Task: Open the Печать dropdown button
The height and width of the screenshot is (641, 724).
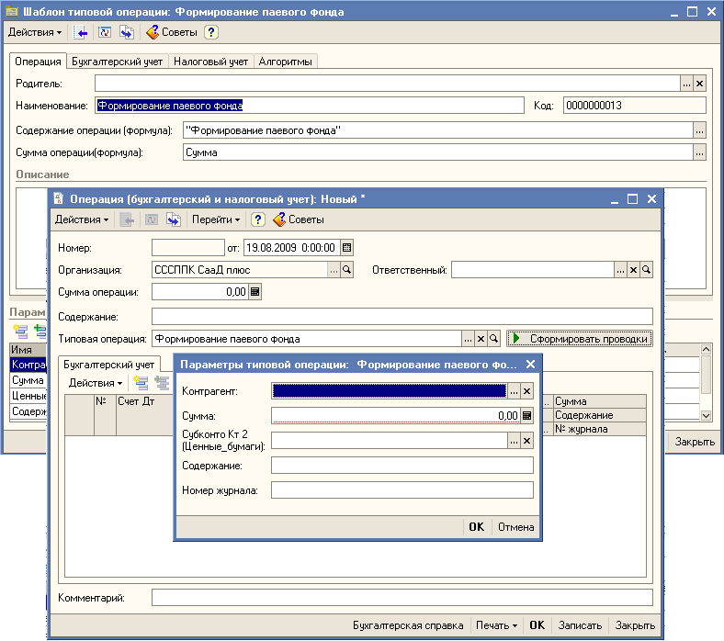Action: pos(495,625)
